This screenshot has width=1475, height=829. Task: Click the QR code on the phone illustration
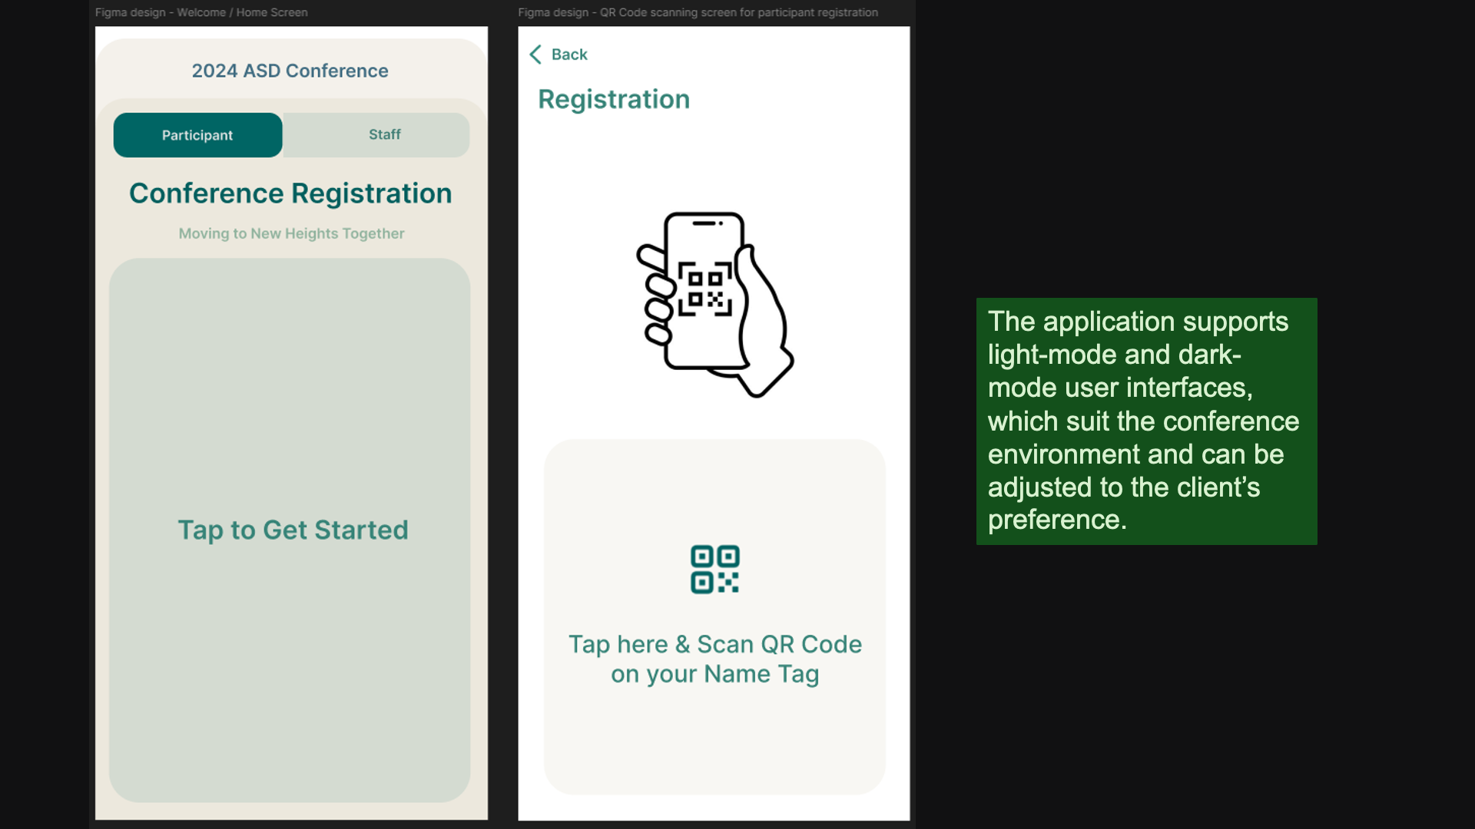(704, 289)
